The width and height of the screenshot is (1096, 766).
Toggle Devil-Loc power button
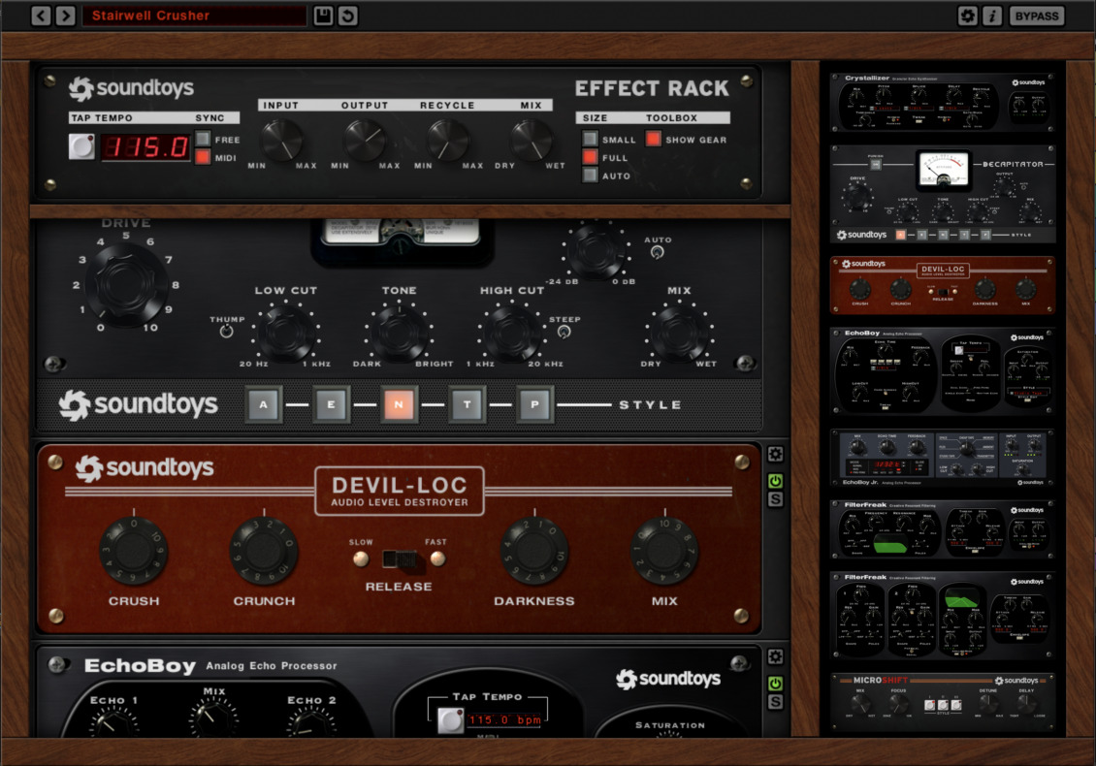click(775, 481)
